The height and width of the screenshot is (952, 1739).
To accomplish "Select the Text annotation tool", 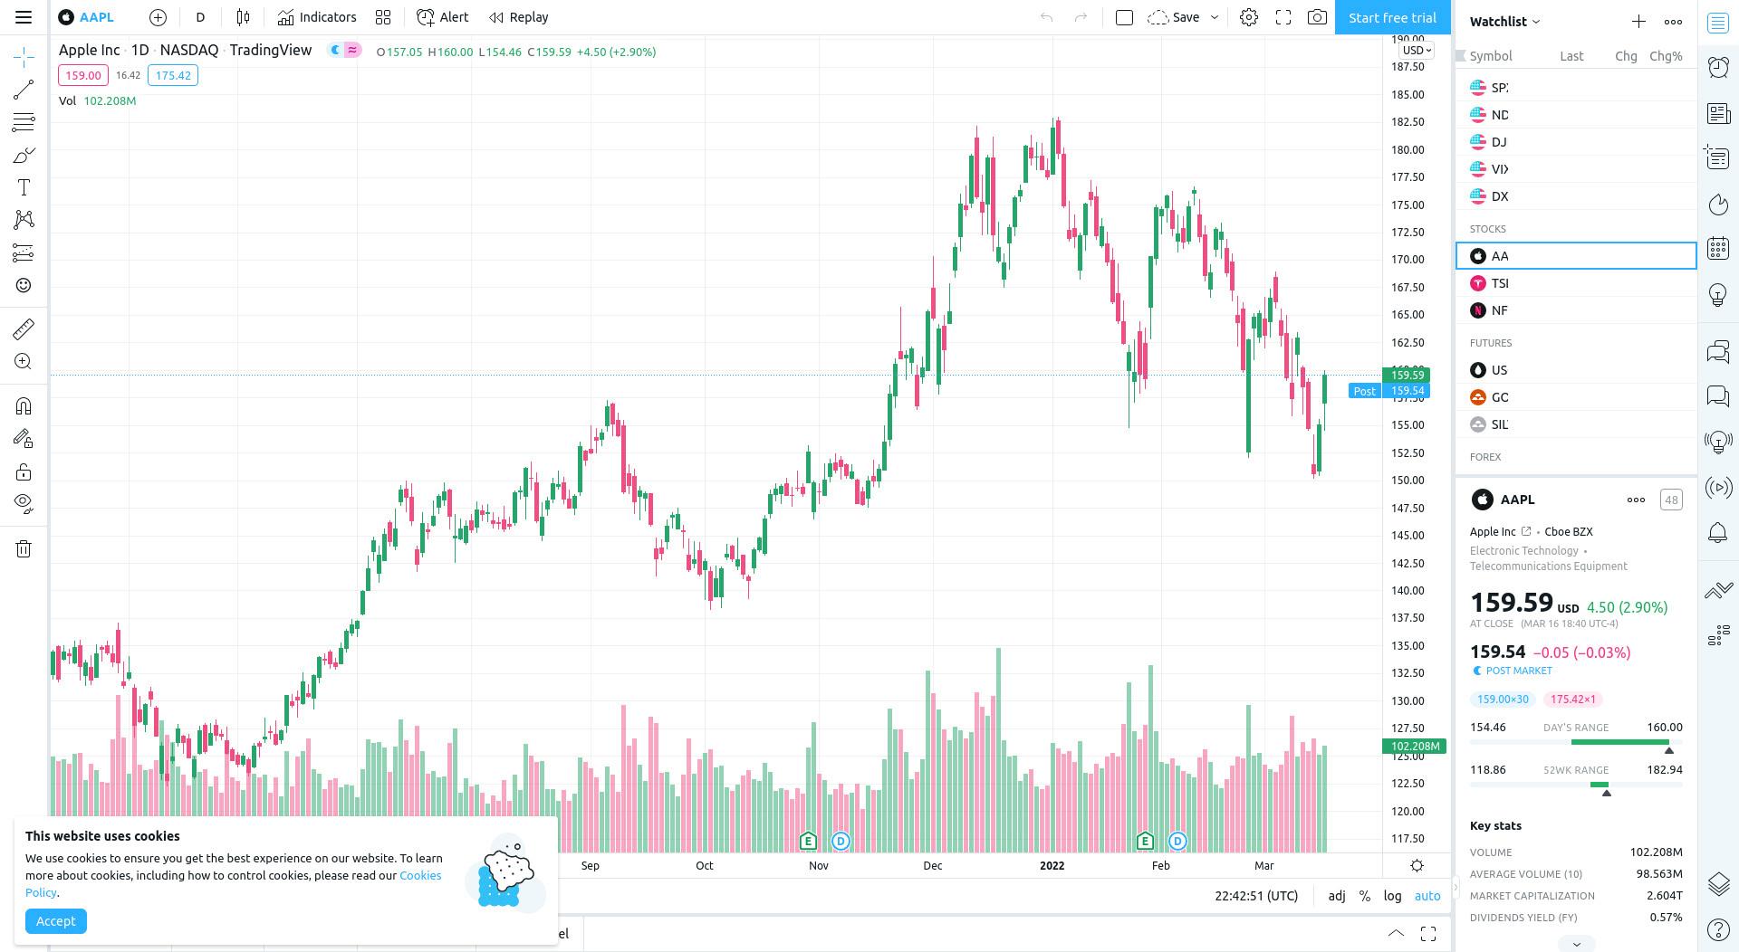I will click(24, 187).
